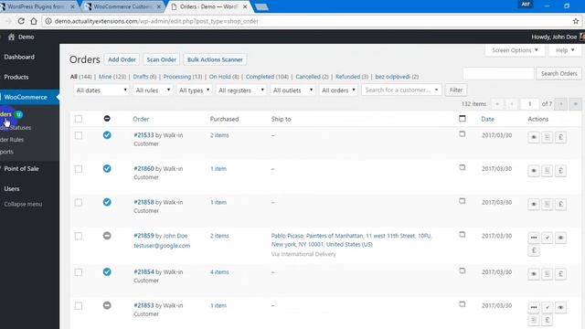Click the receipt icon for order #21860
This screenshot has height=329, width=585.
point(547,171)
